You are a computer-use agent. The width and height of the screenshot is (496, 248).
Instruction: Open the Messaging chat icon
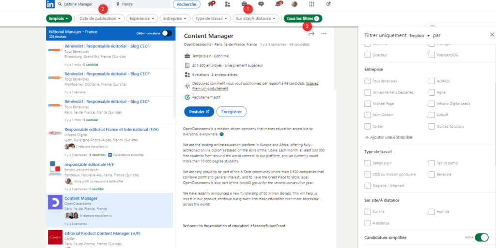[261, 4]
